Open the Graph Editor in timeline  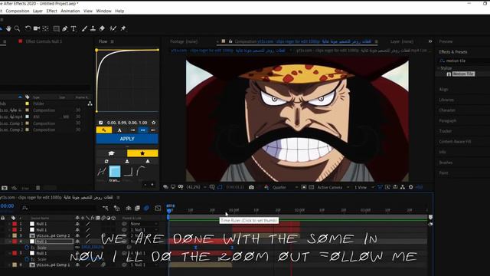158,208
